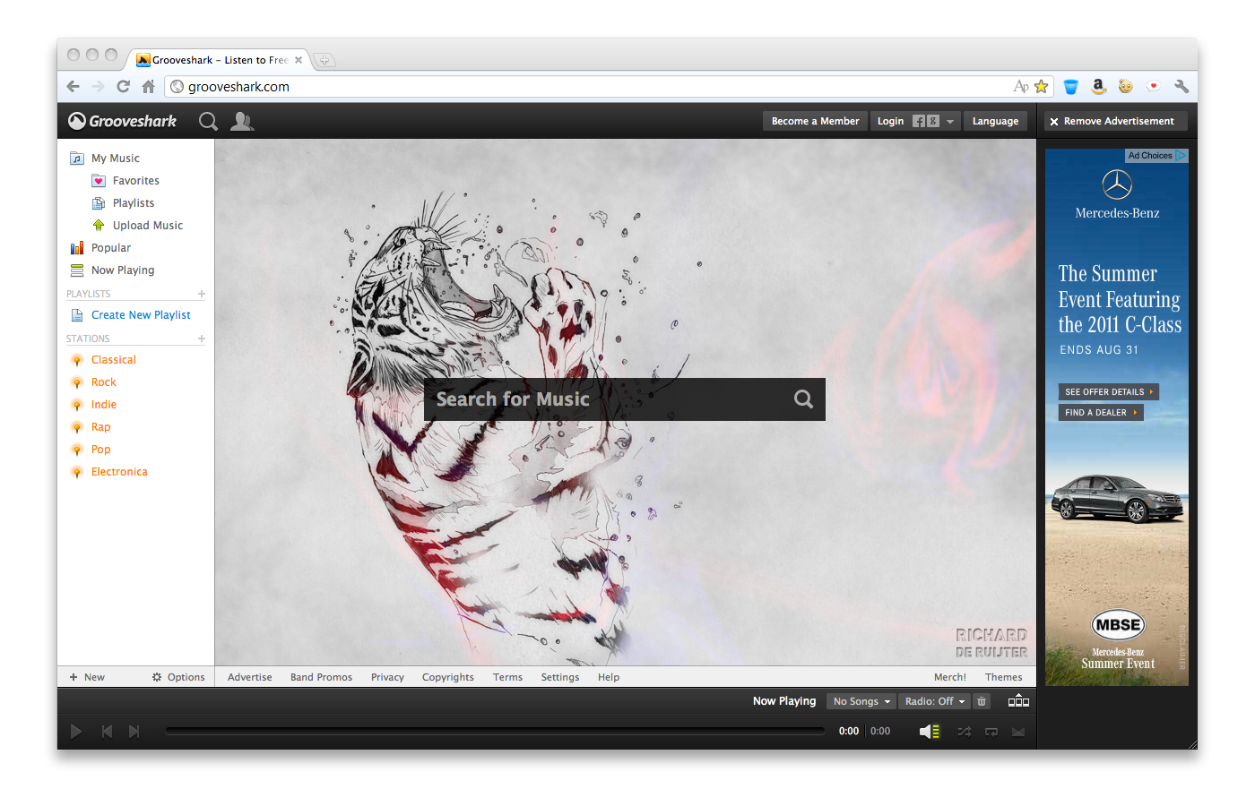Play the Pop station
This screenshot has width=1255, height=806.
100,450
